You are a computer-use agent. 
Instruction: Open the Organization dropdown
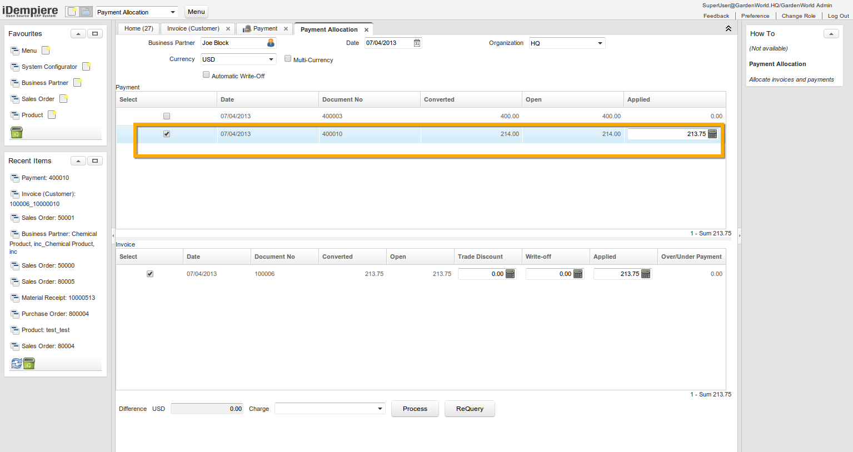click(x=600, y=43)
